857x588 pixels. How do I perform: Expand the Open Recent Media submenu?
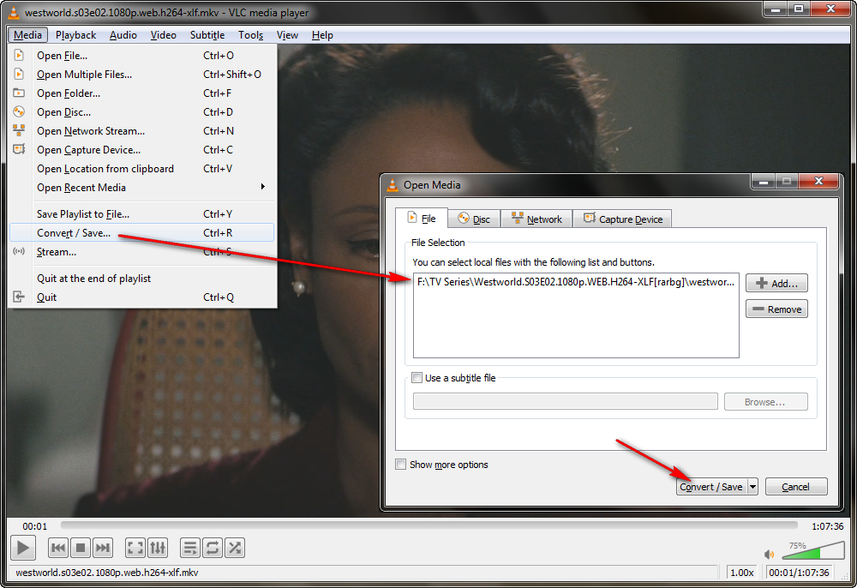point(141,188)
